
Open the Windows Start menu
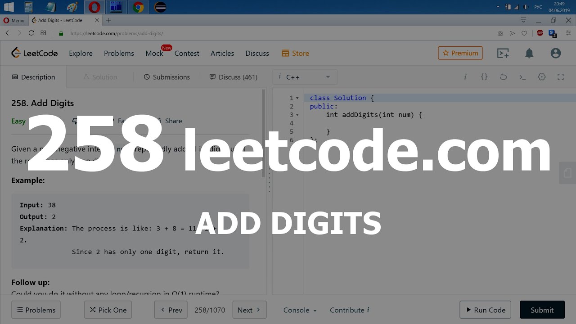8,7
